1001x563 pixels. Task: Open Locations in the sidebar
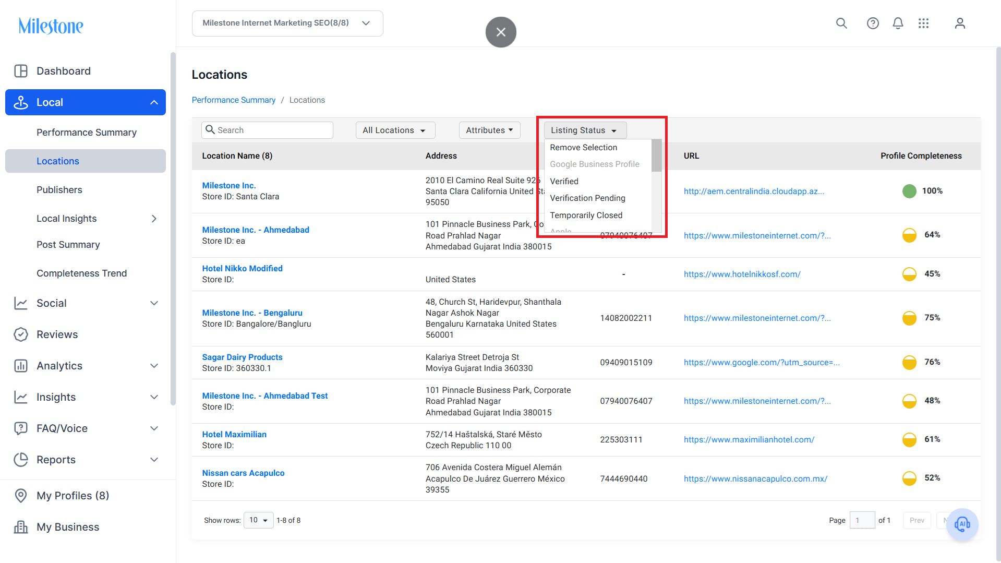click(x=86, y=161)
